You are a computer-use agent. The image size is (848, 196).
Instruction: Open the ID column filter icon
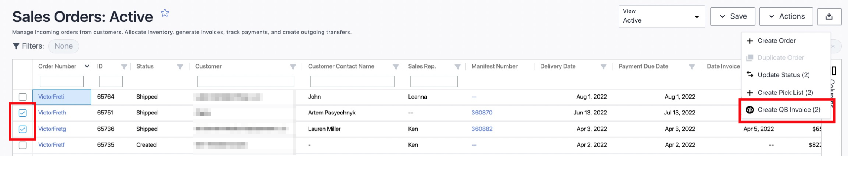[x=124, y=67]
